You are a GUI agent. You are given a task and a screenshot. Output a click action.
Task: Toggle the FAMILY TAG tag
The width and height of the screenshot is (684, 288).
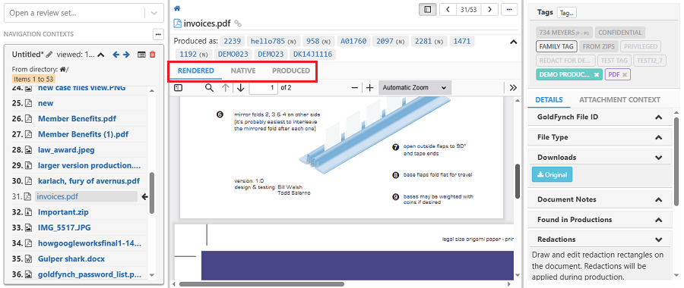[x=556, y=46]
